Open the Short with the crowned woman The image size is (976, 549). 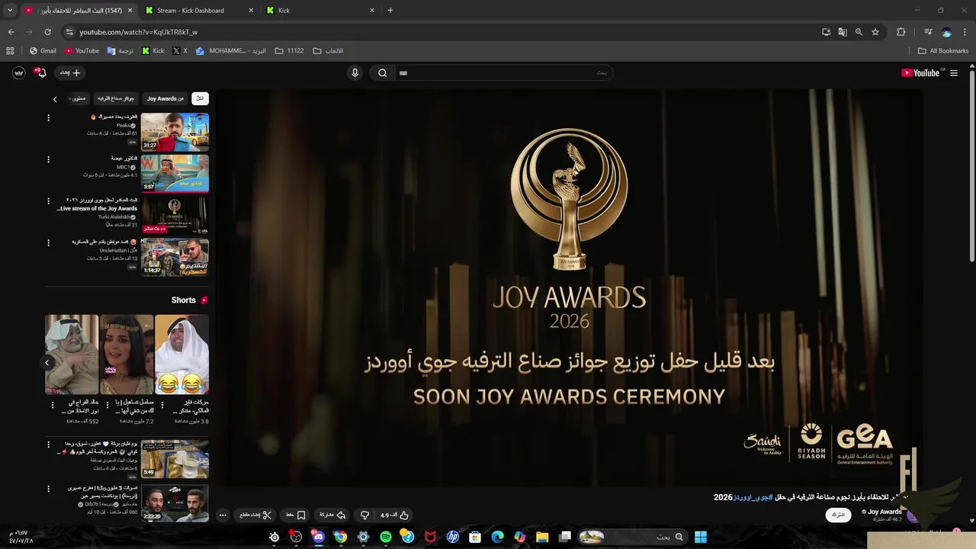click(x=127, y=355)
